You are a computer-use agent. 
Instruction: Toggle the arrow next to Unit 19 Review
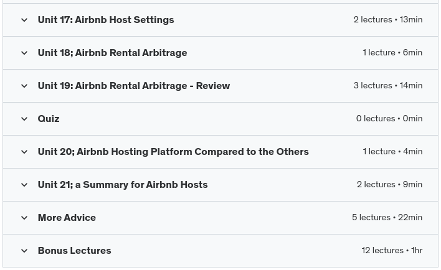point(24,86)
